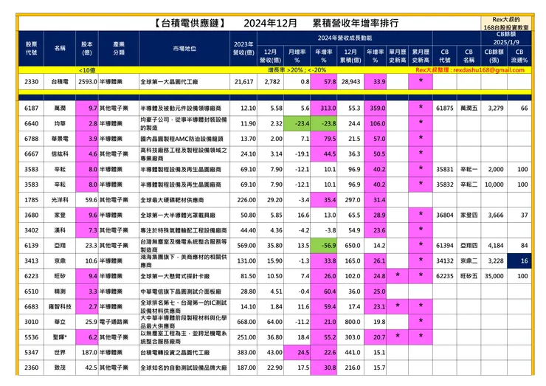The width and height of the screenshot is (546, 386).
Task: Select stock code 6788
Action: tap(31, 139)
